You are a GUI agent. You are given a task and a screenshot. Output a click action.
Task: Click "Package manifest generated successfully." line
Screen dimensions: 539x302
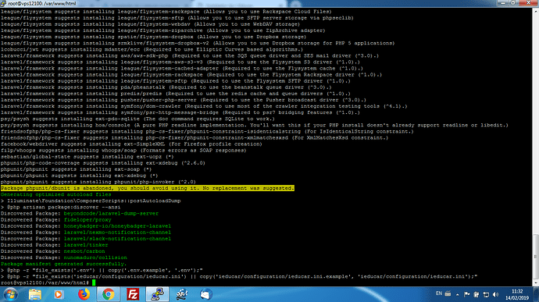63,264
